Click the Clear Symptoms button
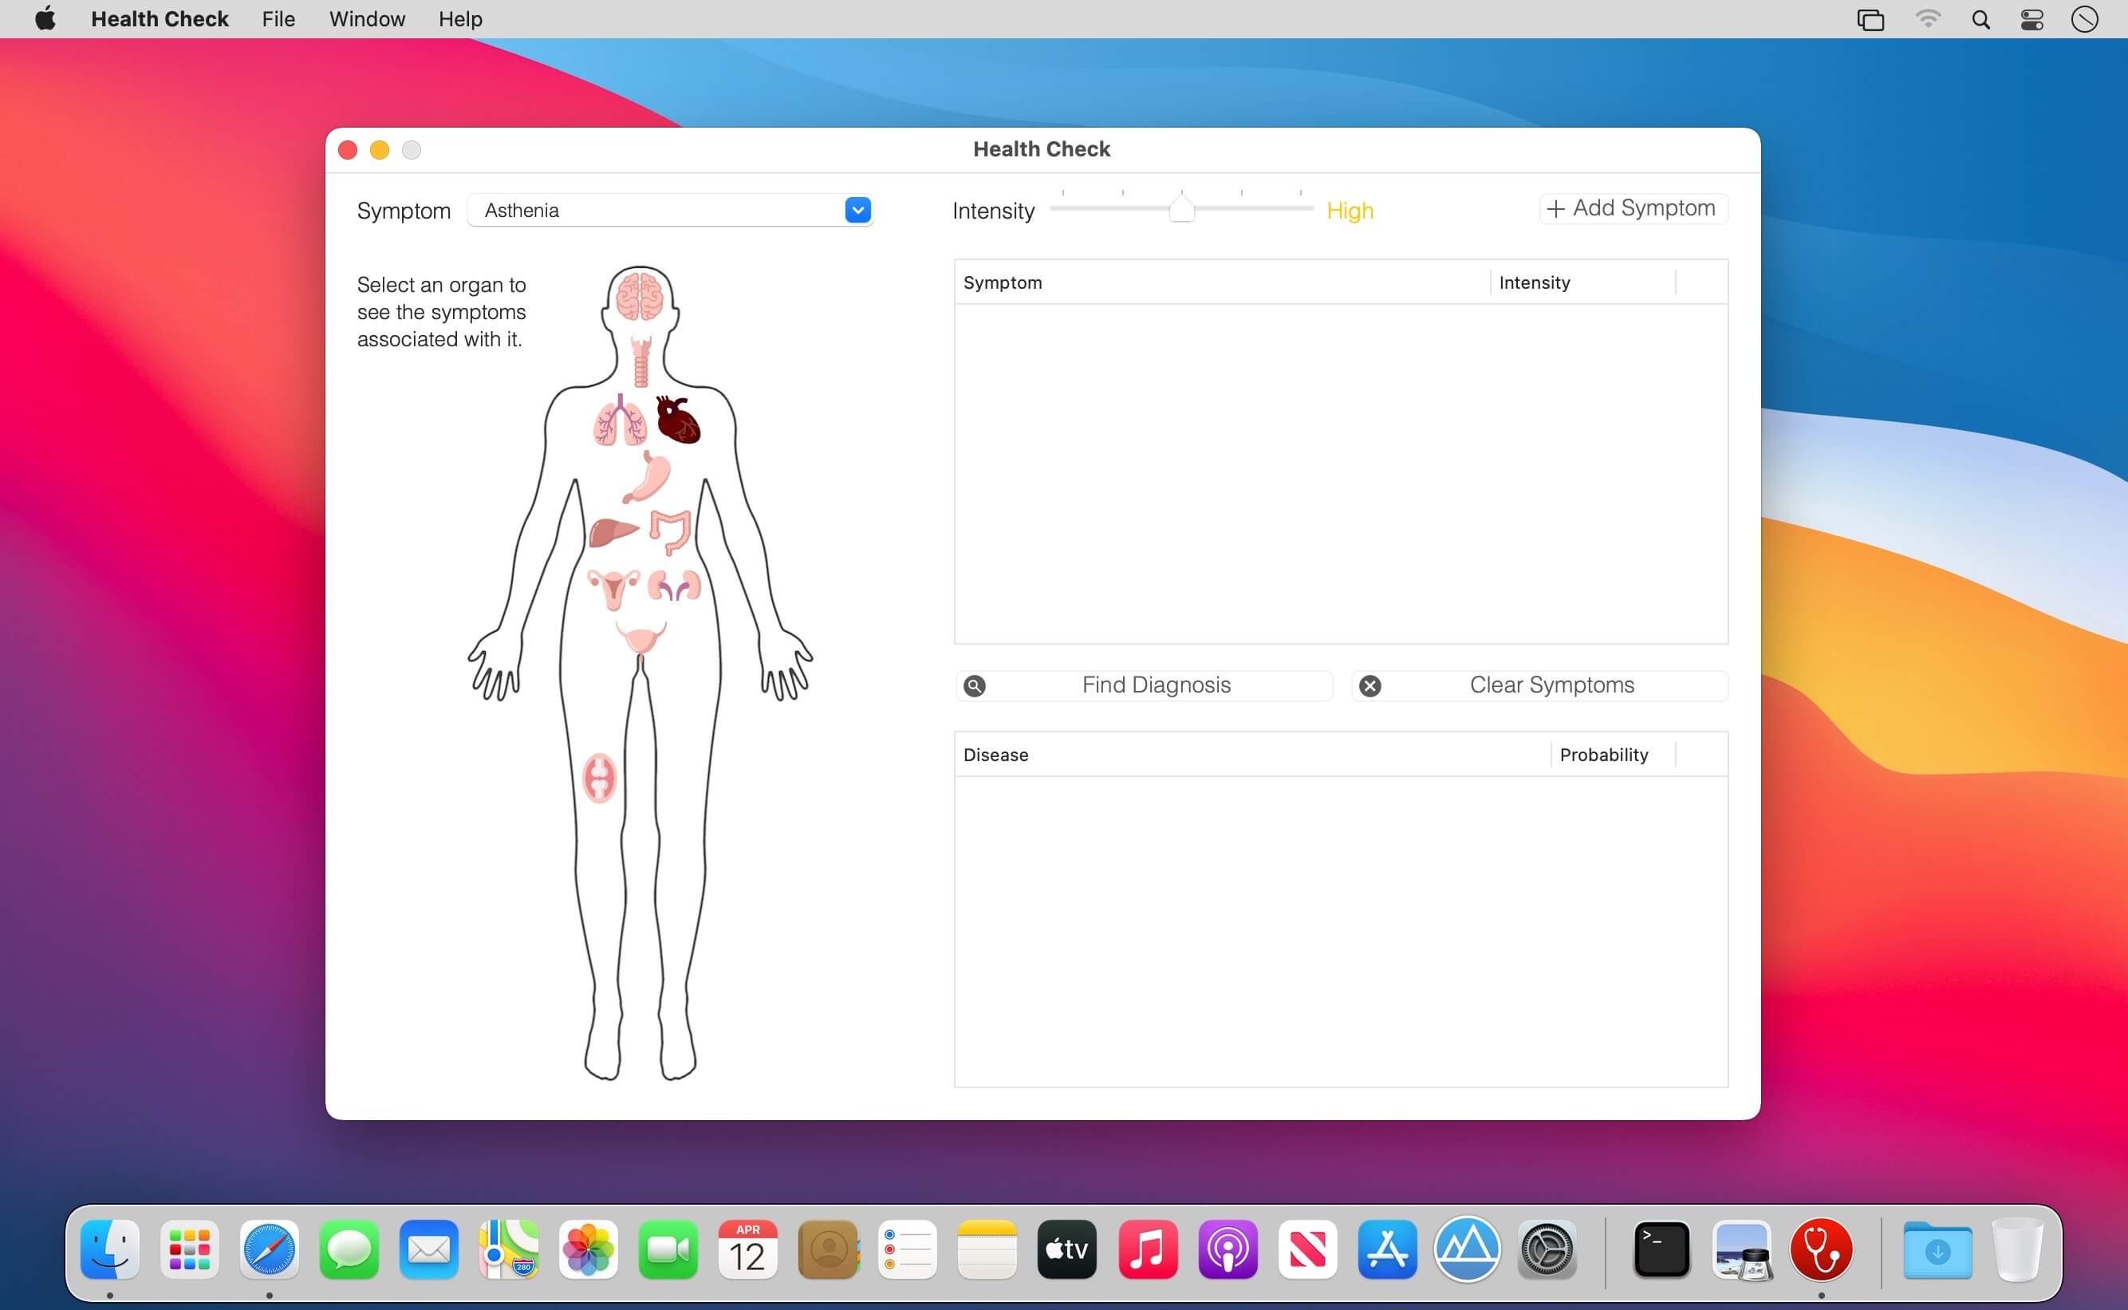 click(1539, 685)
